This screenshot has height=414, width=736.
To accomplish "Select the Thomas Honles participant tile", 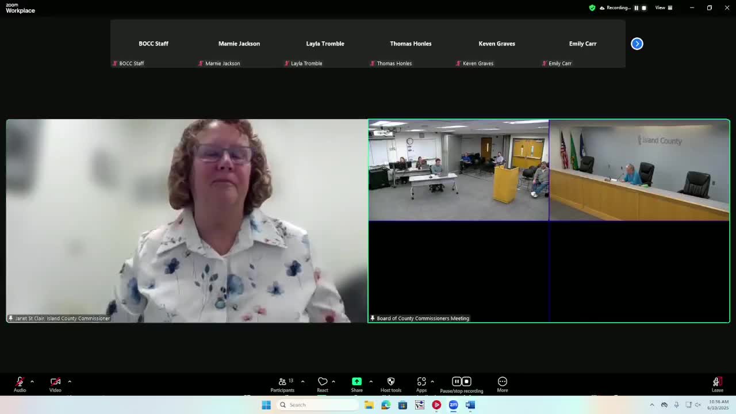I will [411, 44].
